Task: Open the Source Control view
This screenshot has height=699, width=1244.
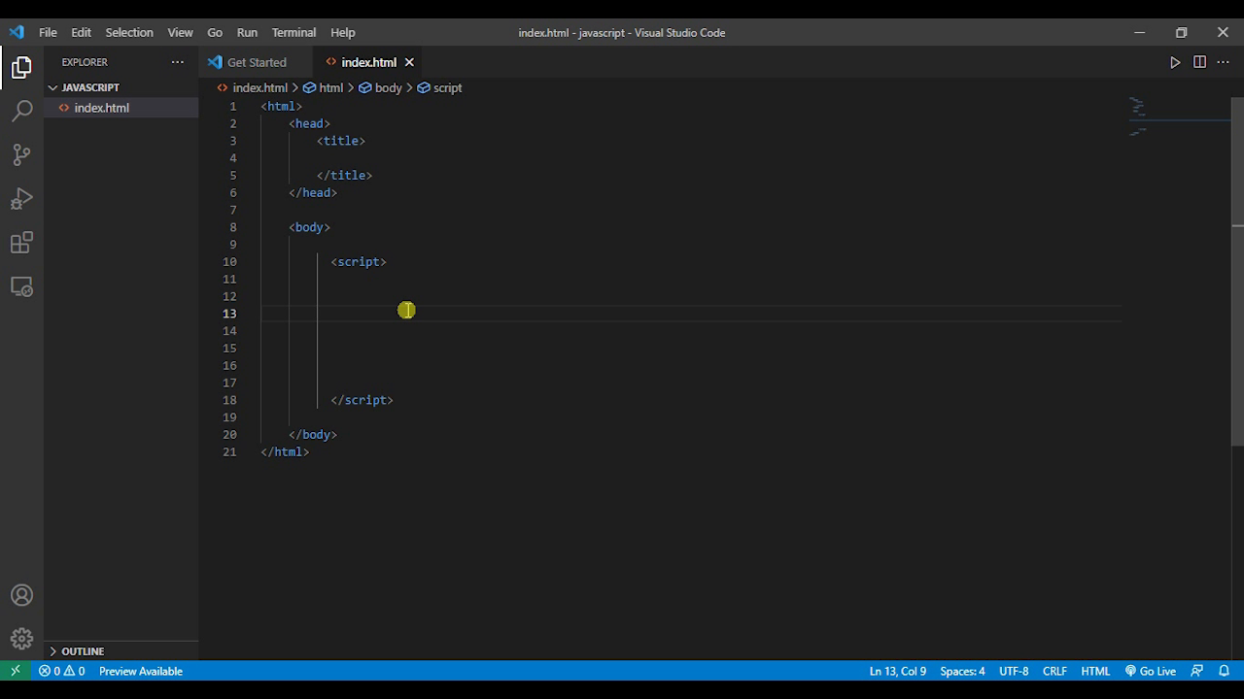Action: tap(21, 155)
